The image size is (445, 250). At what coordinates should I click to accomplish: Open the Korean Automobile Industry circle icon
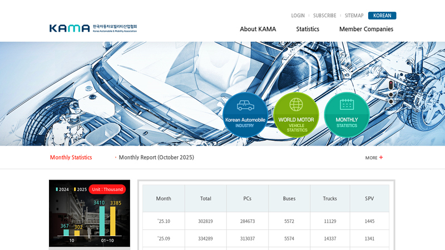coord(245,114)
